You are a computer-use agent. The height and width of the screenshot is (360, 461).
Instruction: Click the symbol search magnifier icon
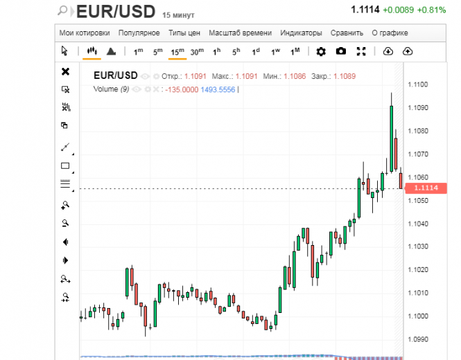coord(62,11)
